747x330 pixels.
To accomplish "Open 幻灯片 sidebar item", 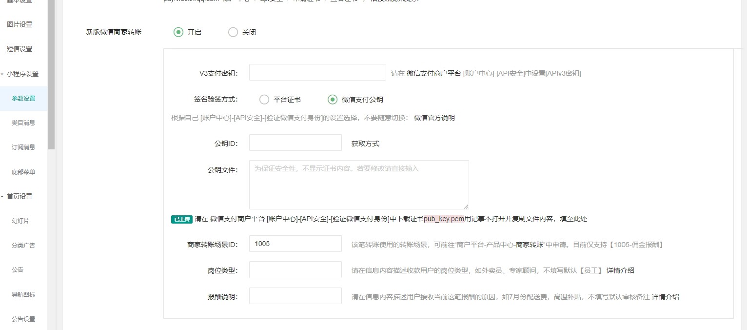I will tap(20, 221).
